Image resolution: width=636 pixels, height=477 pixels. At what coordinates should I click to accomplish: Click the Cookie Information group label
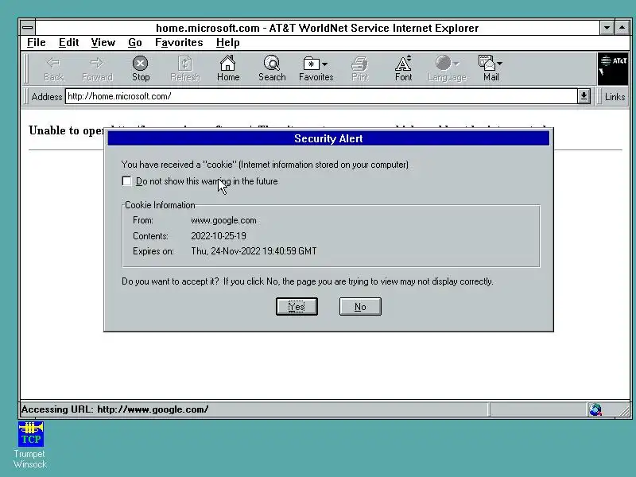coord(160,205)
